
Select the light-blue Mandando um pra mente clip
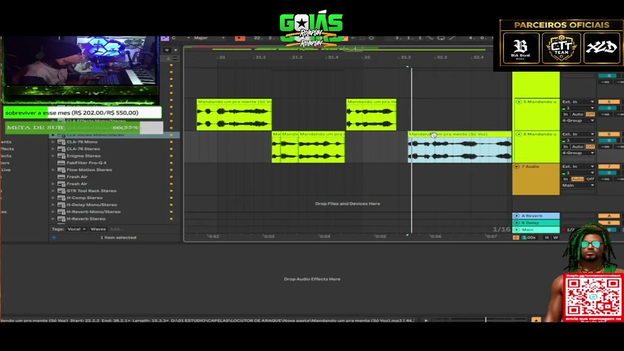coord(460,147)
